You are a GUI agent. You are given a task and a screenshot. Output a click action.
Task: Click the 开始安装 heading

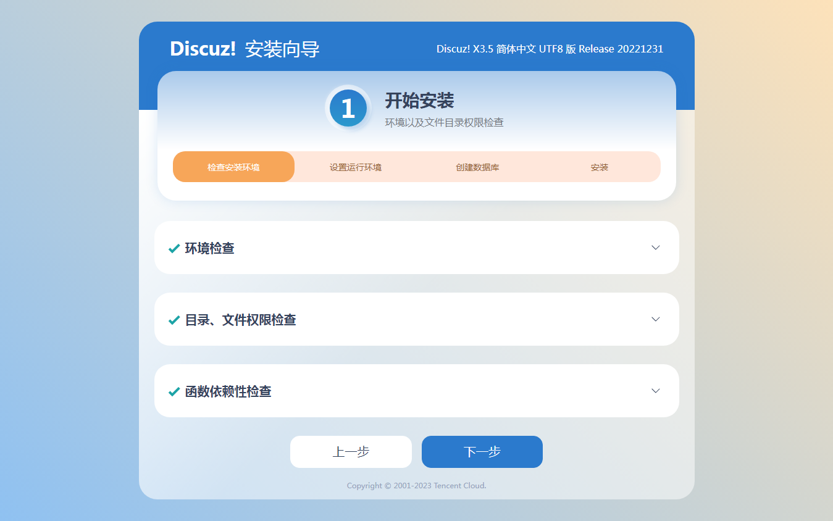pos(420,100)
